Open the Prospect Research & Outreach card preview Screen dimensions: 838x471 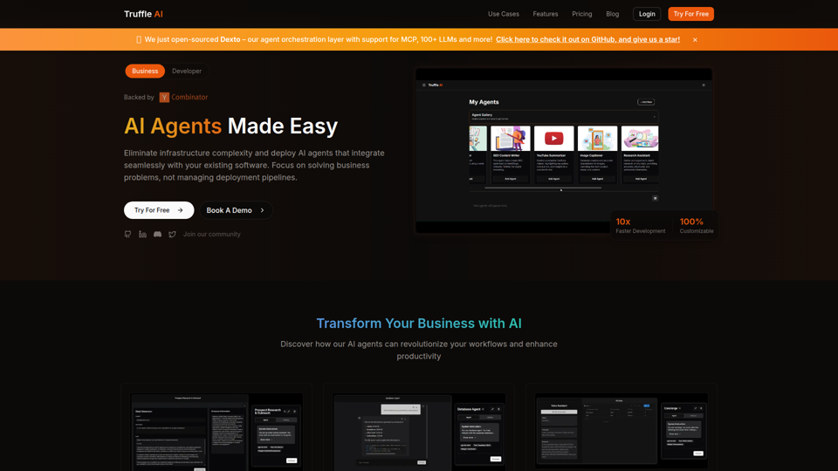[216, 432]
